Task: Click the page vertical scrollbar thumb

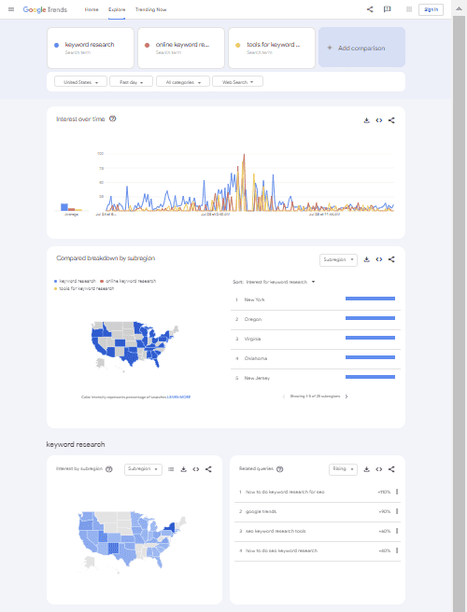Action: tap(459, 313)
